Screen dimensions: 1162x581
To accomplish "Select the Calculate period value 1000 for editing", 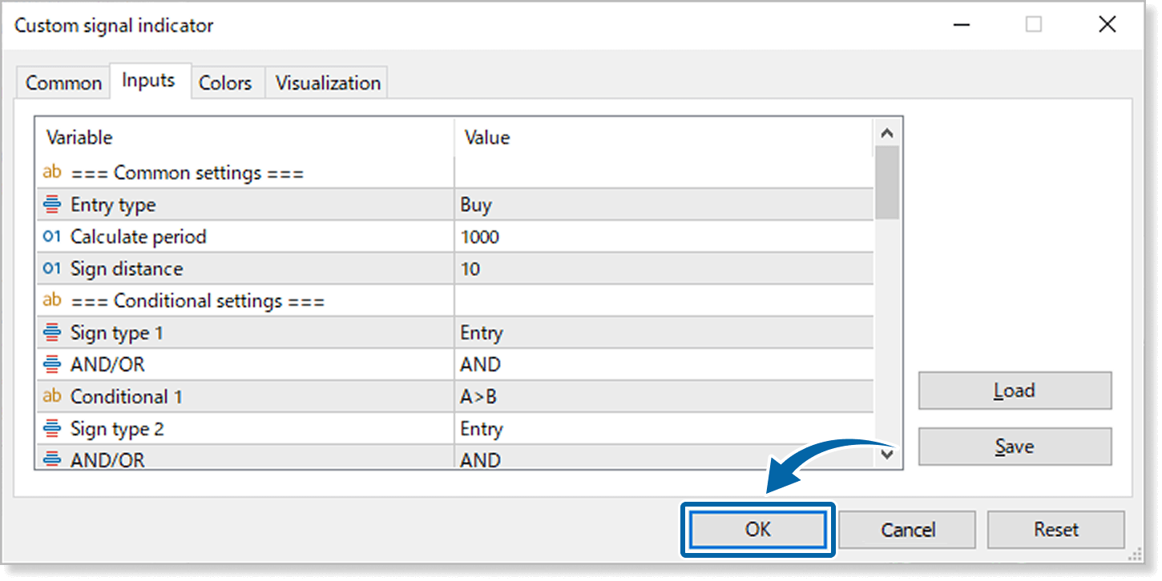I will coord(561,236).
